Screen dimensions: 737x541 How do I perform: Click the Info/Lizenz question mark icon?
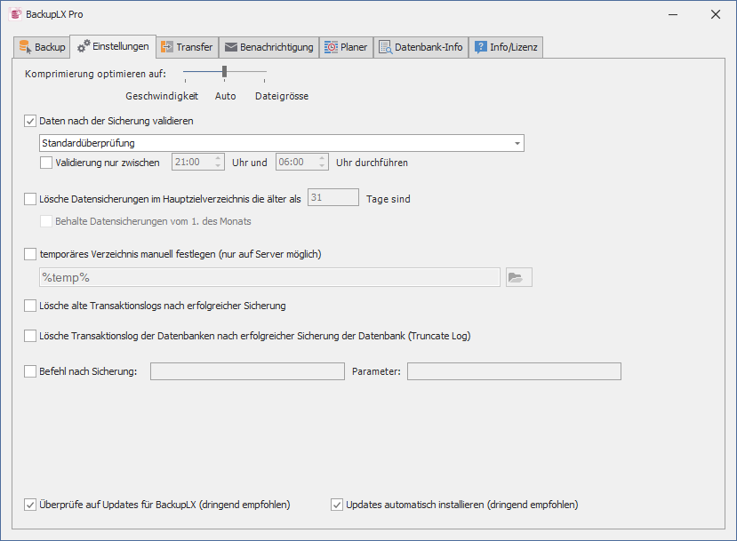pos(480,47)
